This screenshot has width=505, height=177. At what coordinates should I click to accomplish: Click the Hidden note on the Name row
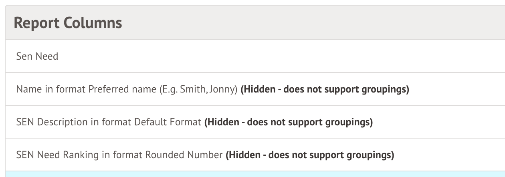[325, 89]
